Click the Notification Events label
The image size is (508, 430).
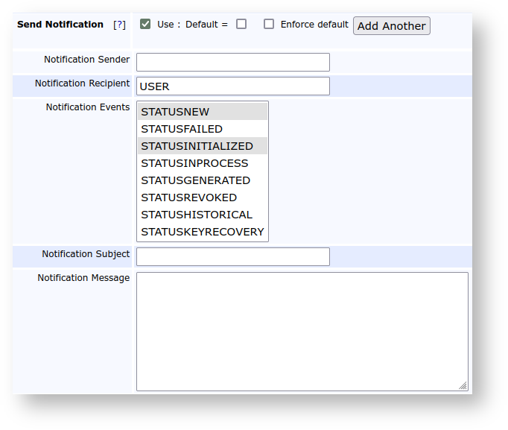pos(87,107)
